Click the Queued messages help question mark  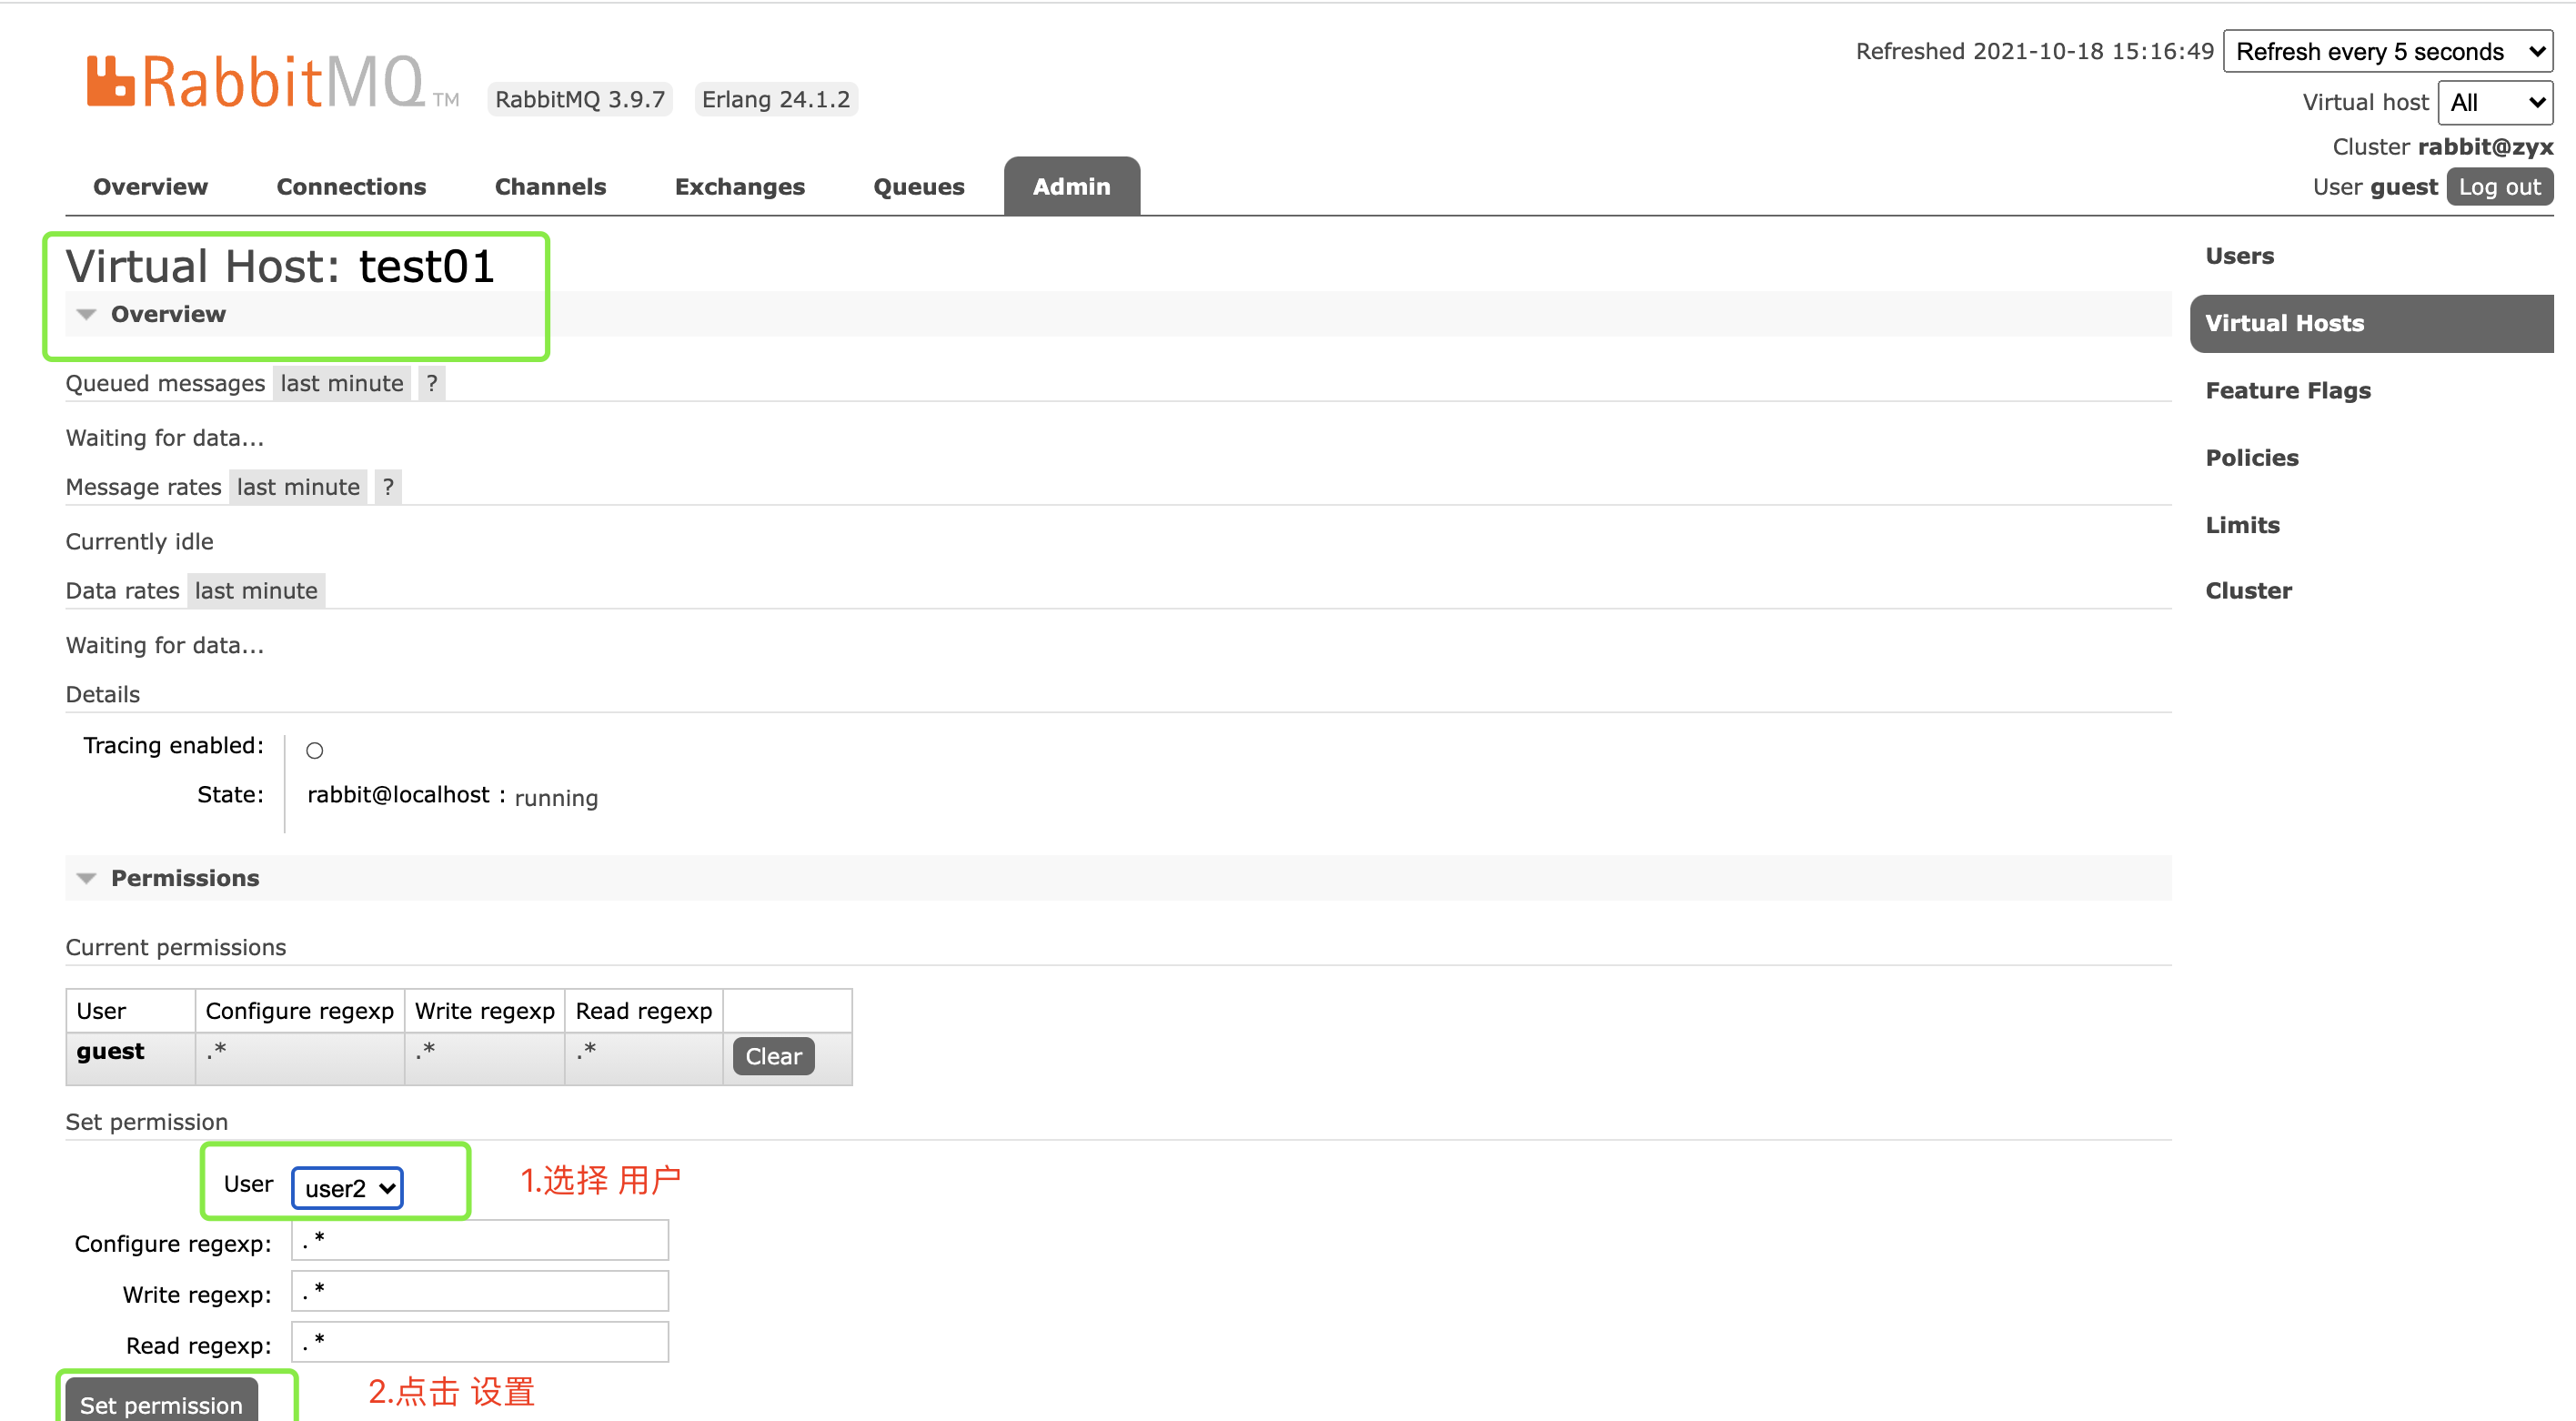431,383
